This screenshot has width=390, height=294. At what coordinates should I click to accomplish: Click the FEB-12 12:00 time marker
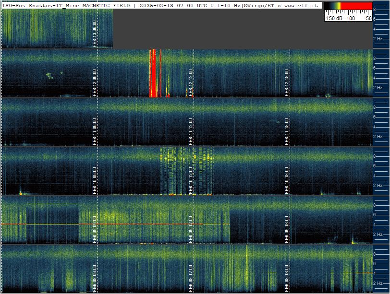(191, 83)
